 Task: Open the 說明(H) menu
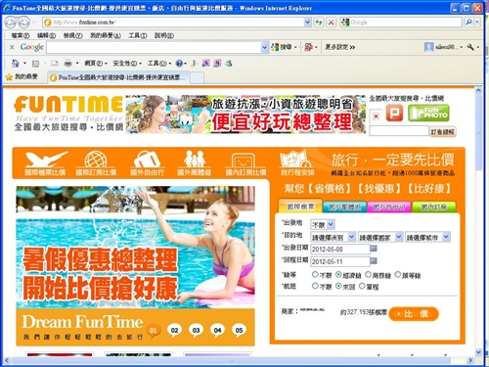164,35
